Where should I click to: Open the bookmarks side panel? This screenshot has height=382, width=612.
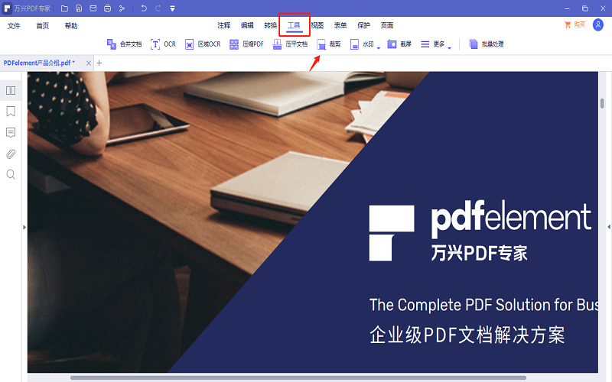coord(11,112)
